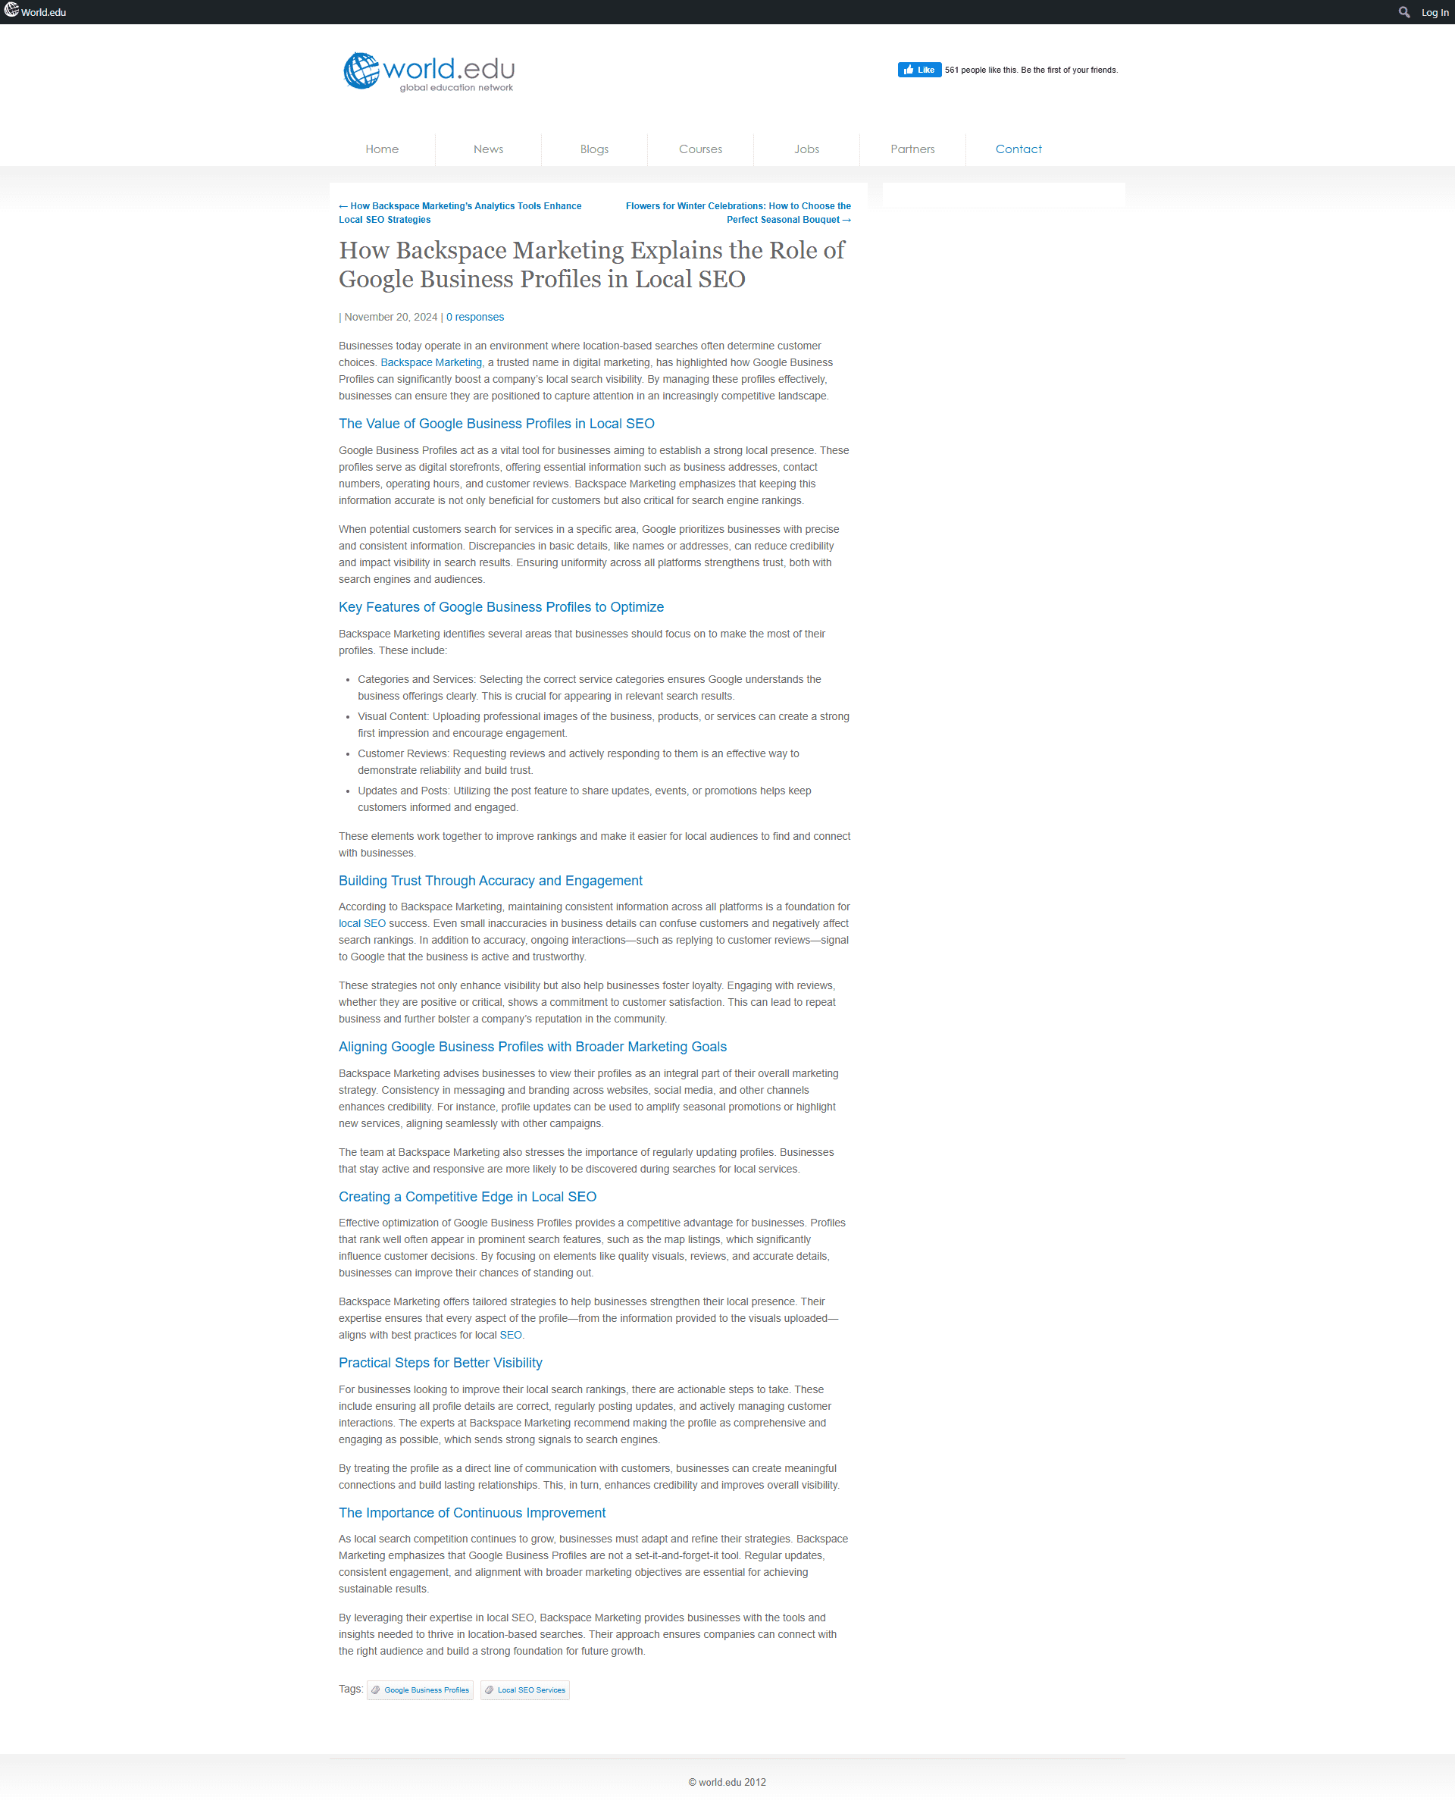
Task: Click the Blogs navigation item
Action: (594, 147)
